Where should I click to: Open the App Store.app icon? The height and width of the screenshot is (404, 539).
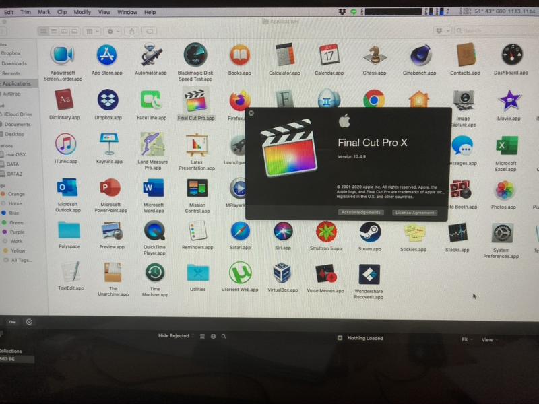106,55
